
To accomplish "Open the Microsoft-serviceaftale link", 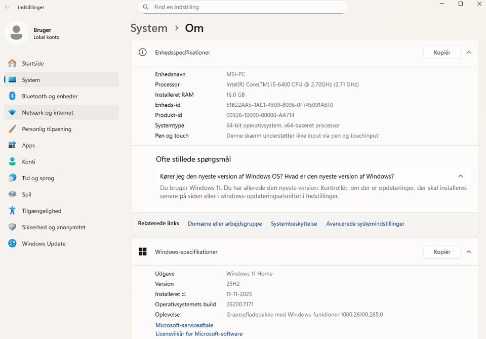I will click(184, 325).
